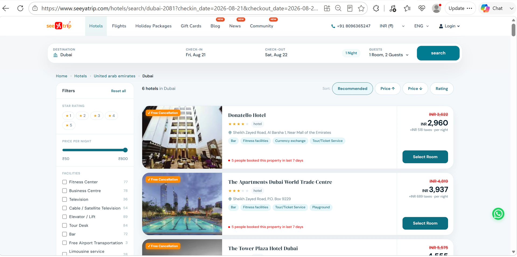Open immersive reader view icon
Viewport: 517px width, 257px height.
[350, 8]
